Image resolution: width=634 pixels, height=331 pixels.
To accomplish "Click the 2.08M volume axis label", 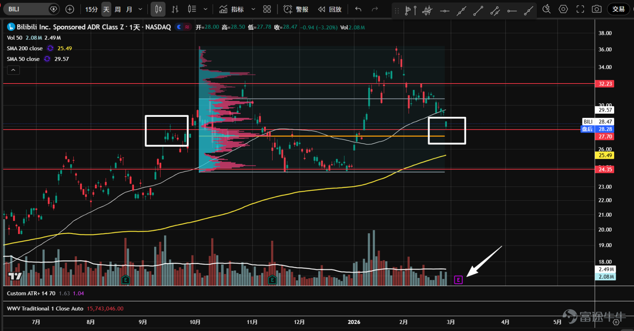I will [x=606, y=277].
